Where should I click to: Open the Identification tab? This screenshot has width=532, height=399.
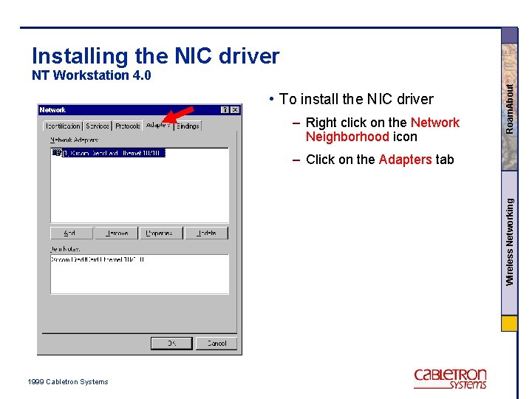(x=63, y=126)
